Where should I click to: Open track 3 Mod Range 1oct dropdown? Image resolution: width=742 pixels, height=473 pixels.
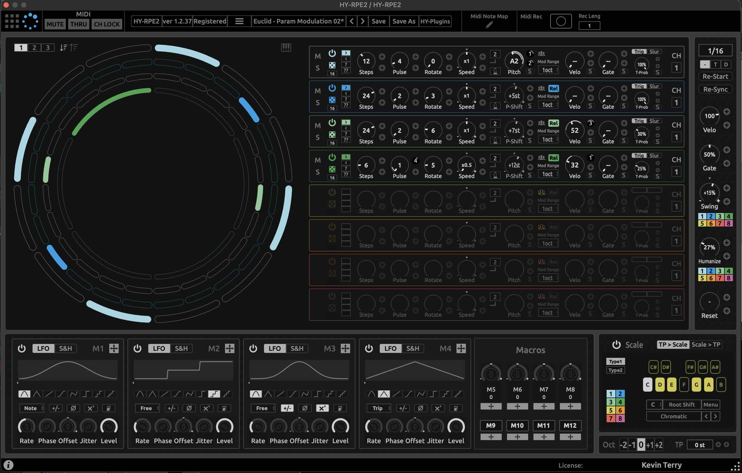(548, 140)
